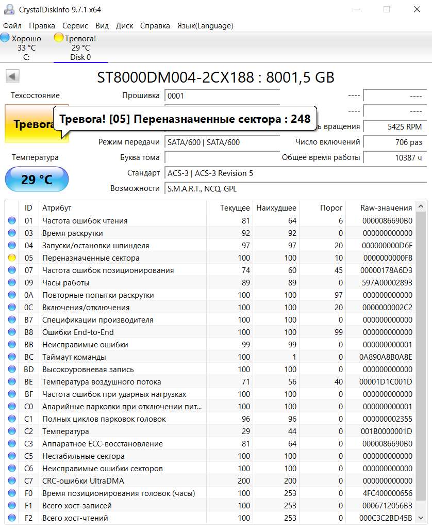Screen dimensions: 432x529
Task: Open the Сервис menu
Action: click(x=75, y=25)
